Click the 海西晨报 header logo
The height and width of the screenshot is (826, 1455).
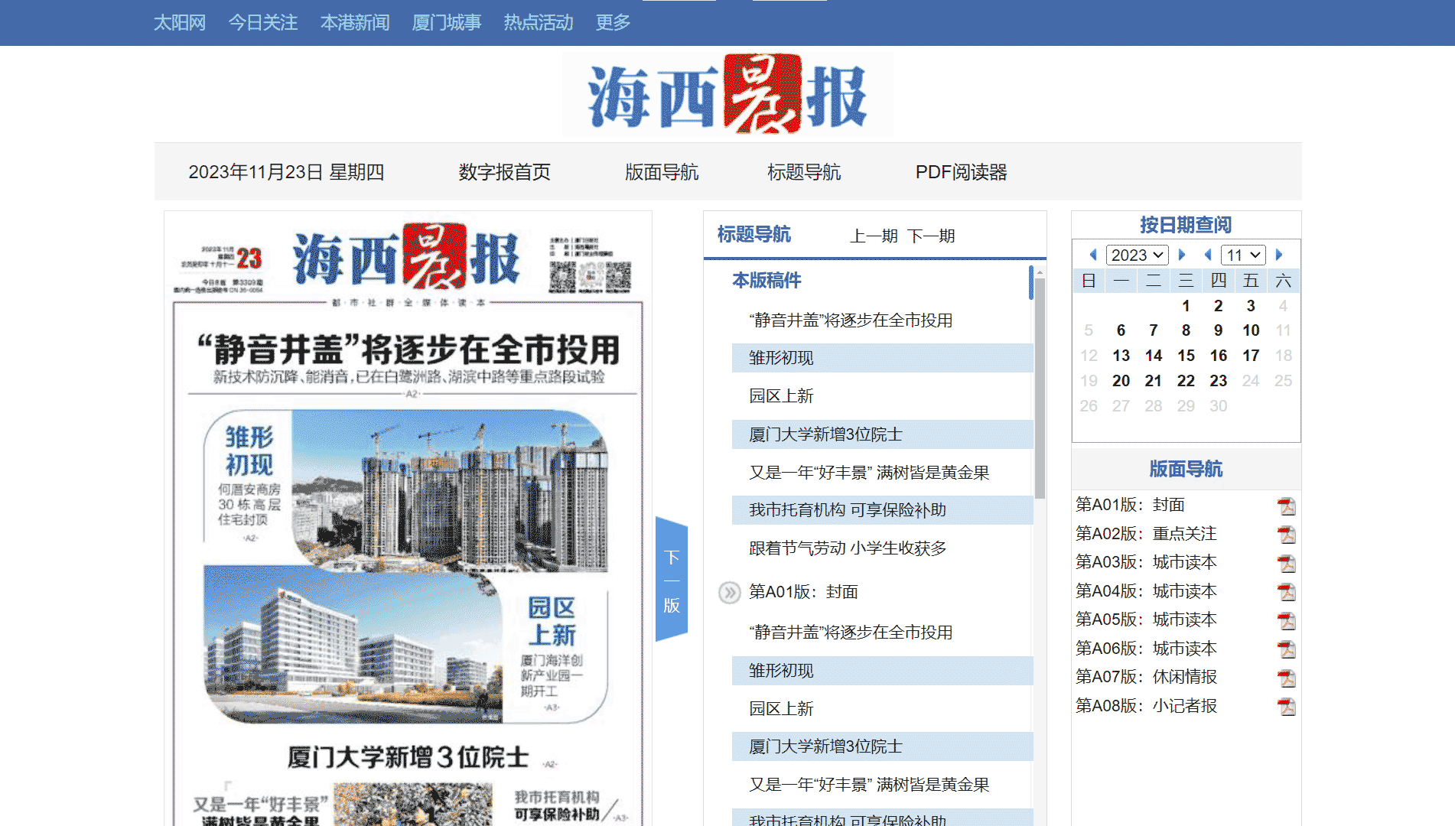coord(727,95)
